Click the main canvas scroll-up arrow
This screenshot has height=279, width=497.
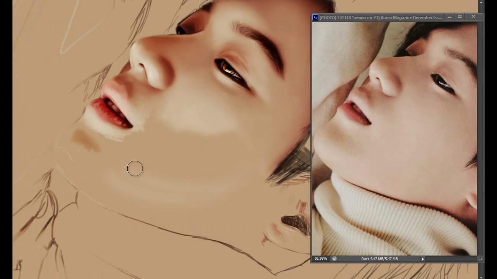pos(481,2)
